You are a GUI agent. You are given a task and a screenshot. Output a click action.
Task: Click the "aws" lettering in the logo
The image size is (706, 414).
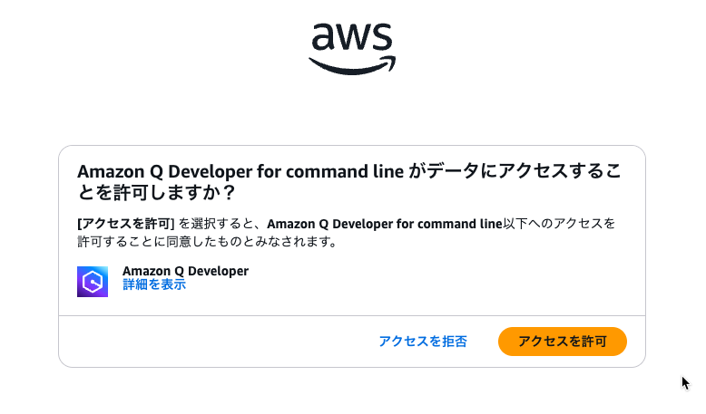(352, 37)
